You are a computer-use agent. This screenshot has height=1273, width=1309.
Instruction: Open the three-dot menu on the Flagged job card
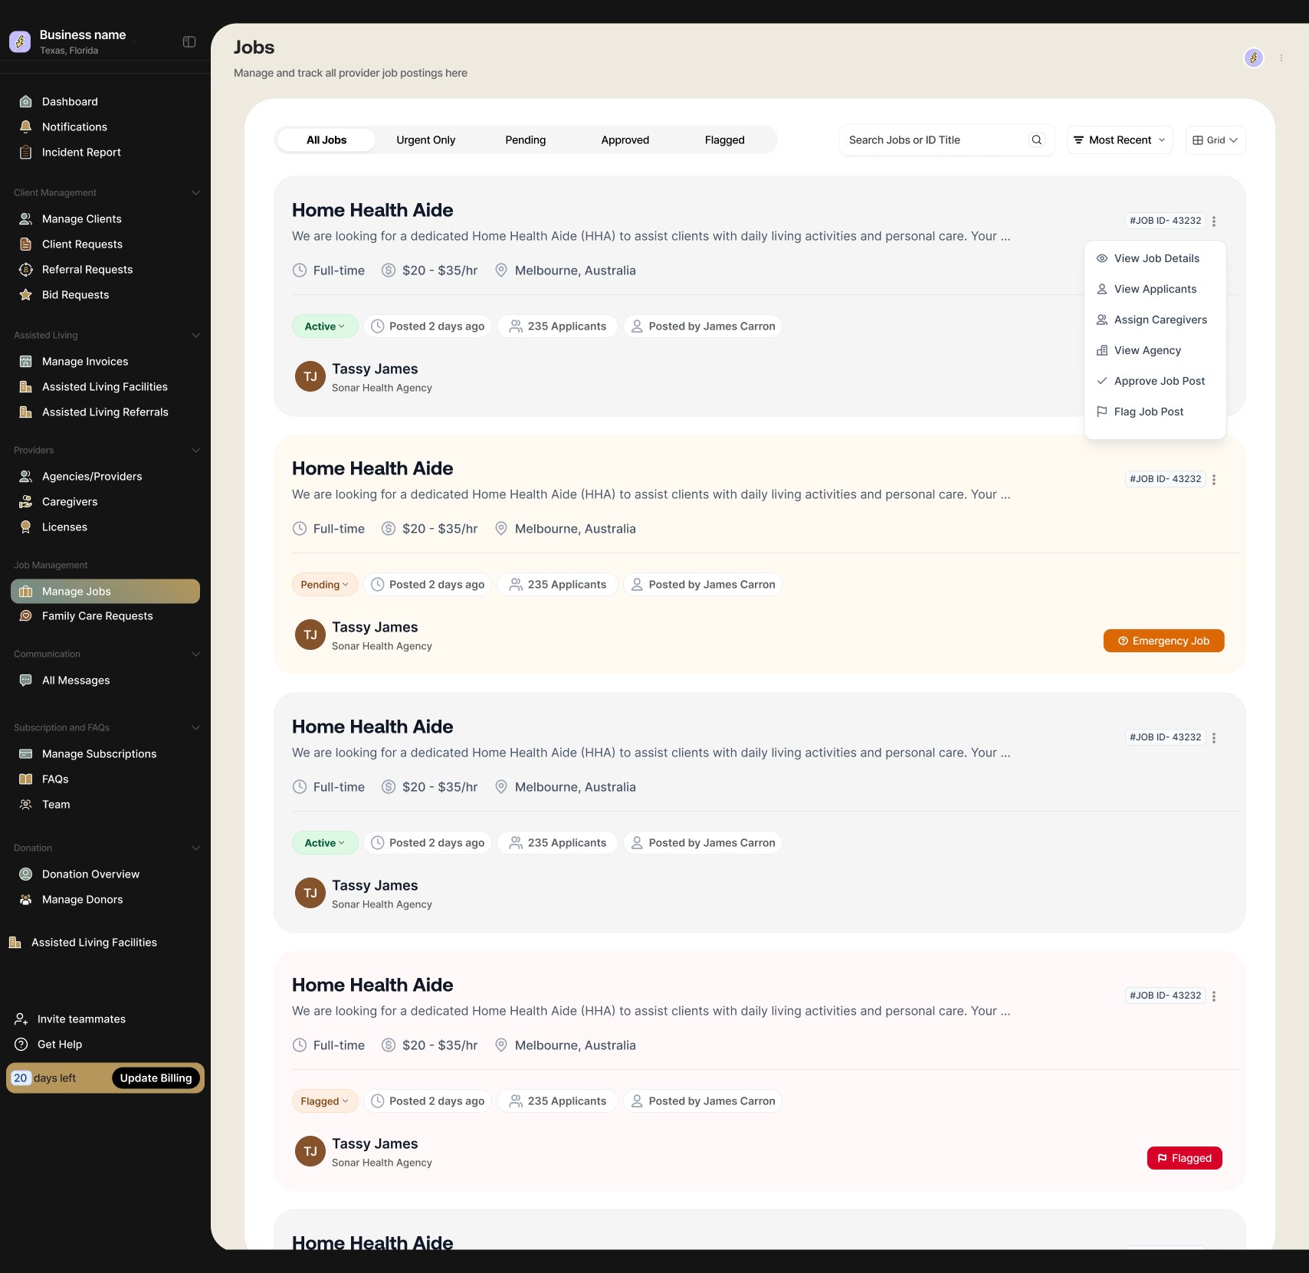pos(1214,996)
